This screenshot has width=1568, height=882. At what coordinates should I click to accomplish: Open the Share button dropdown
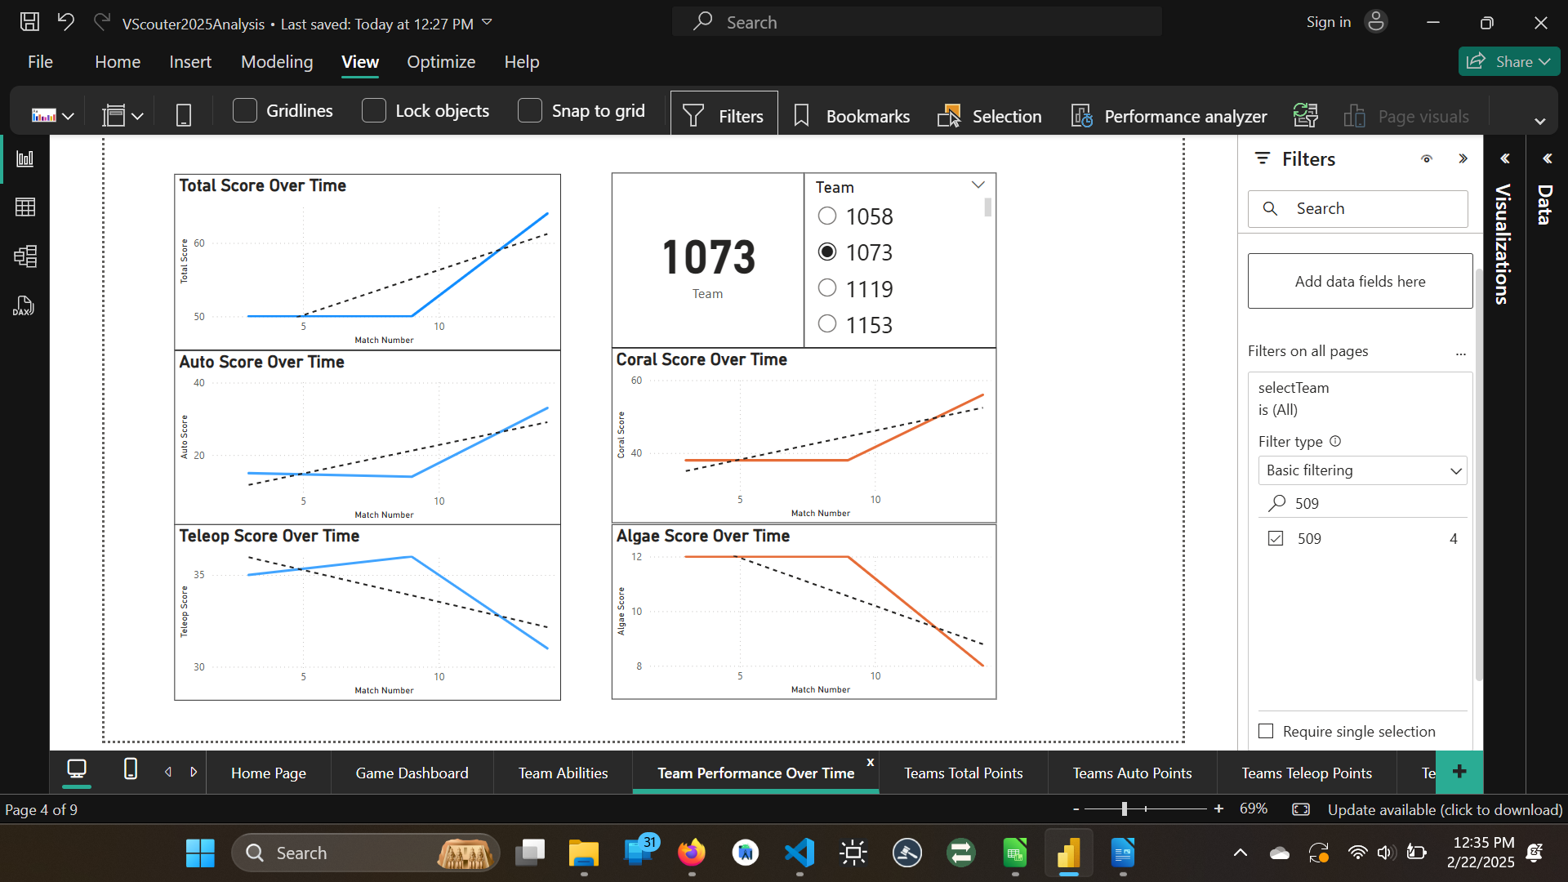tap(1544, 62)
